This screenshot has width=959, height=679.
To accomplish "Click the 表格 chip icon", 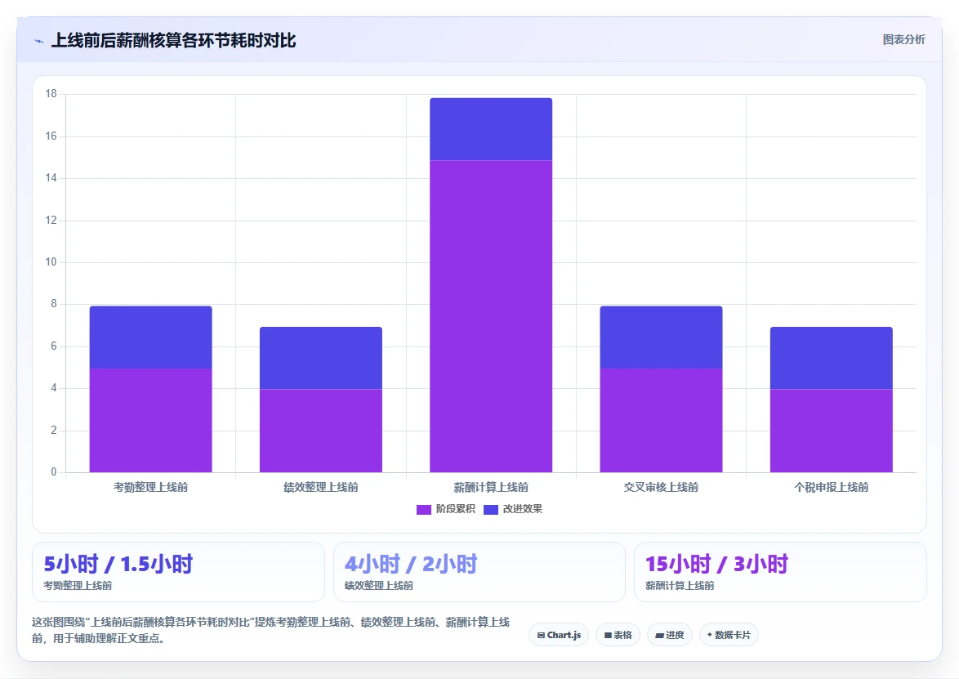I will (x=608, y=636).
